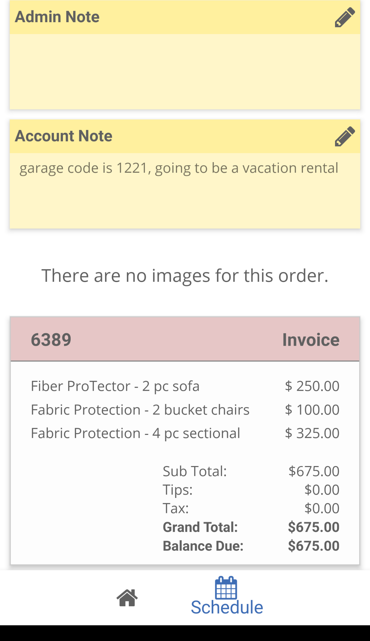
Task: Select the Fiber ProTector 2 pc sofa line
Action: coord(115,386)
